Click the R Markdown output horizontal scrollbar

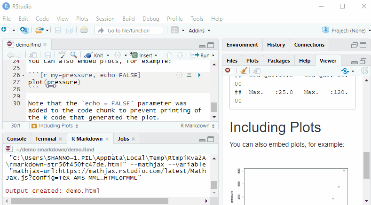coord(89,201)
